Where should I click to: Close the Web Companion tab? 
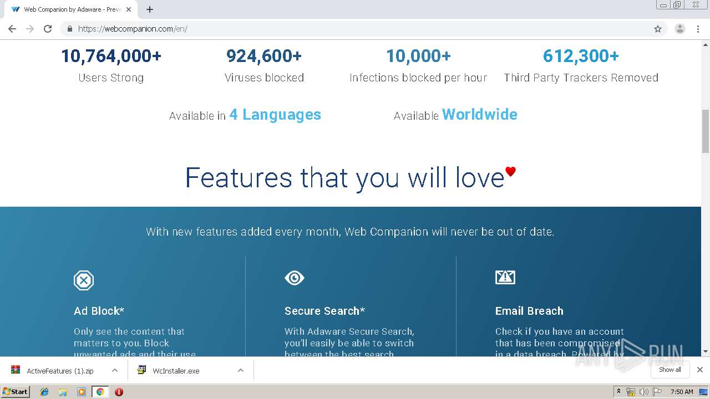click(x=128, y=9)
